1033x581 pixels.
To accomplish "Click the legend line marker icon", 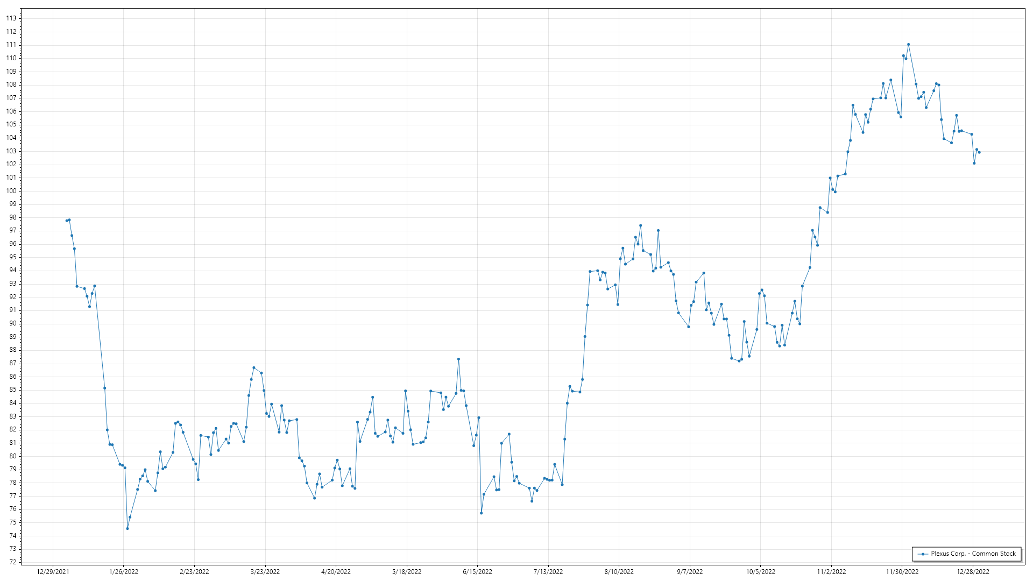I will coord(923,554).
